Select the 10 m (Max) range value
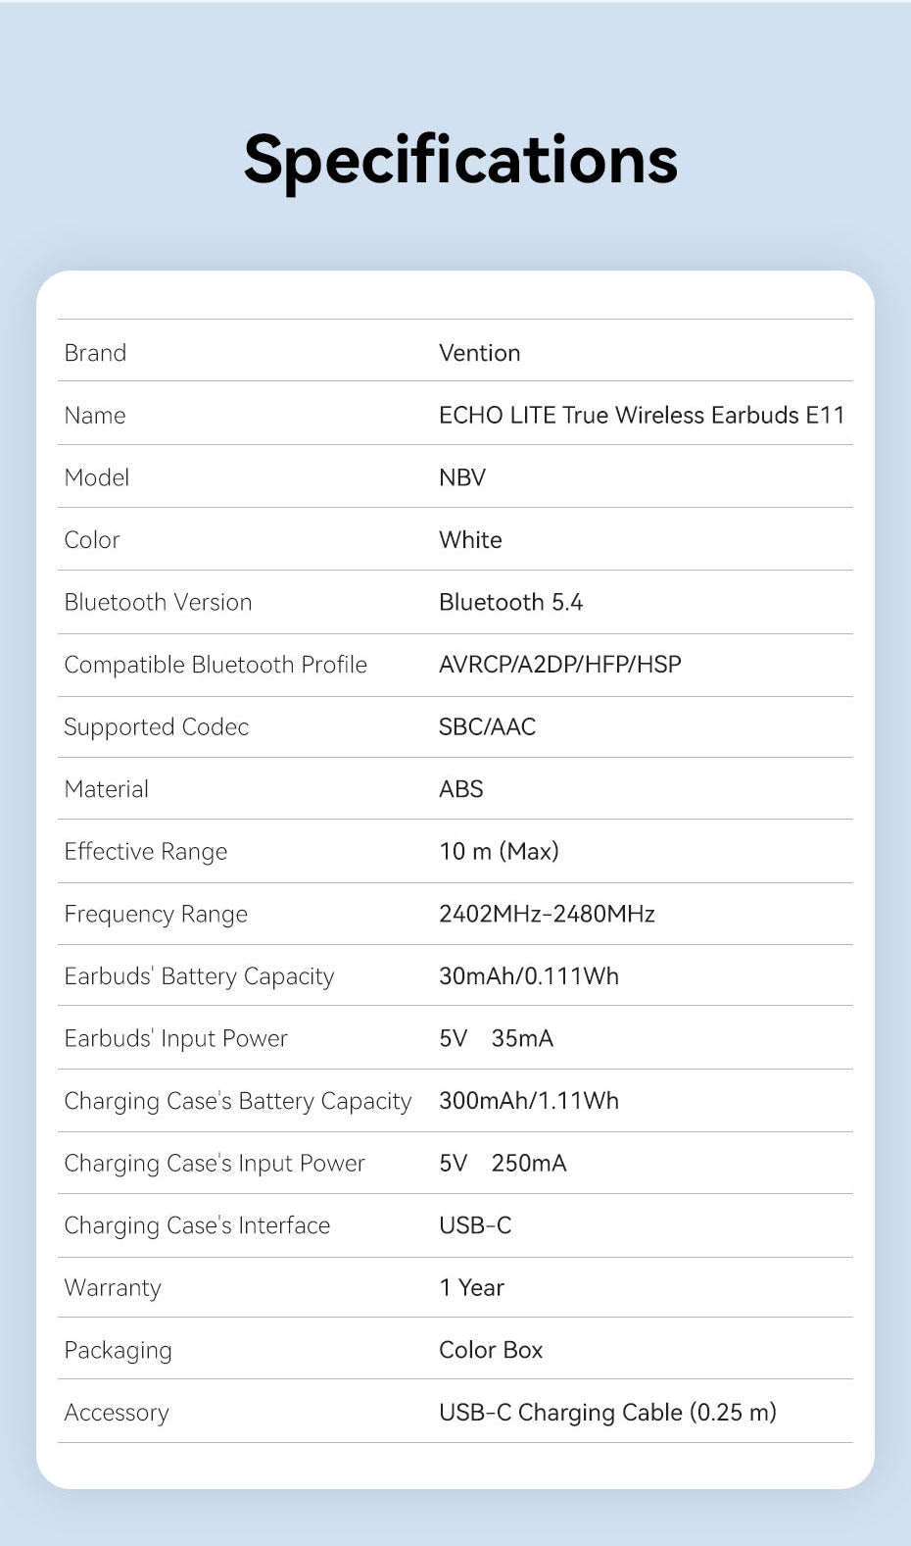The width and height of the screenshot is (911, 1546). point(499,851)
